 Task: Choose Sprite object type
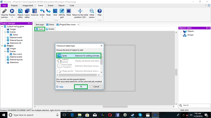pos(79,56)
